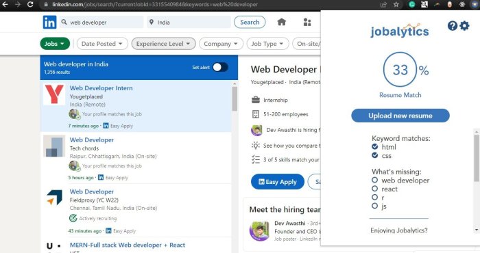Open the Job Type filter
The image size is (480, 253).
pyautogui.click(x=267, y=44)
